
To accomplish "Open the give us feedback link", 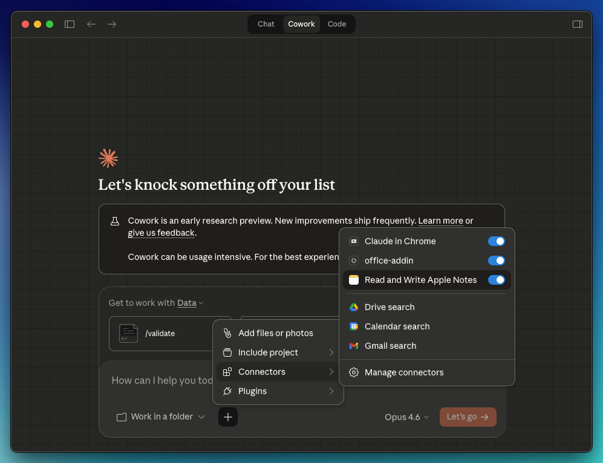I will [x=161, y=233].
